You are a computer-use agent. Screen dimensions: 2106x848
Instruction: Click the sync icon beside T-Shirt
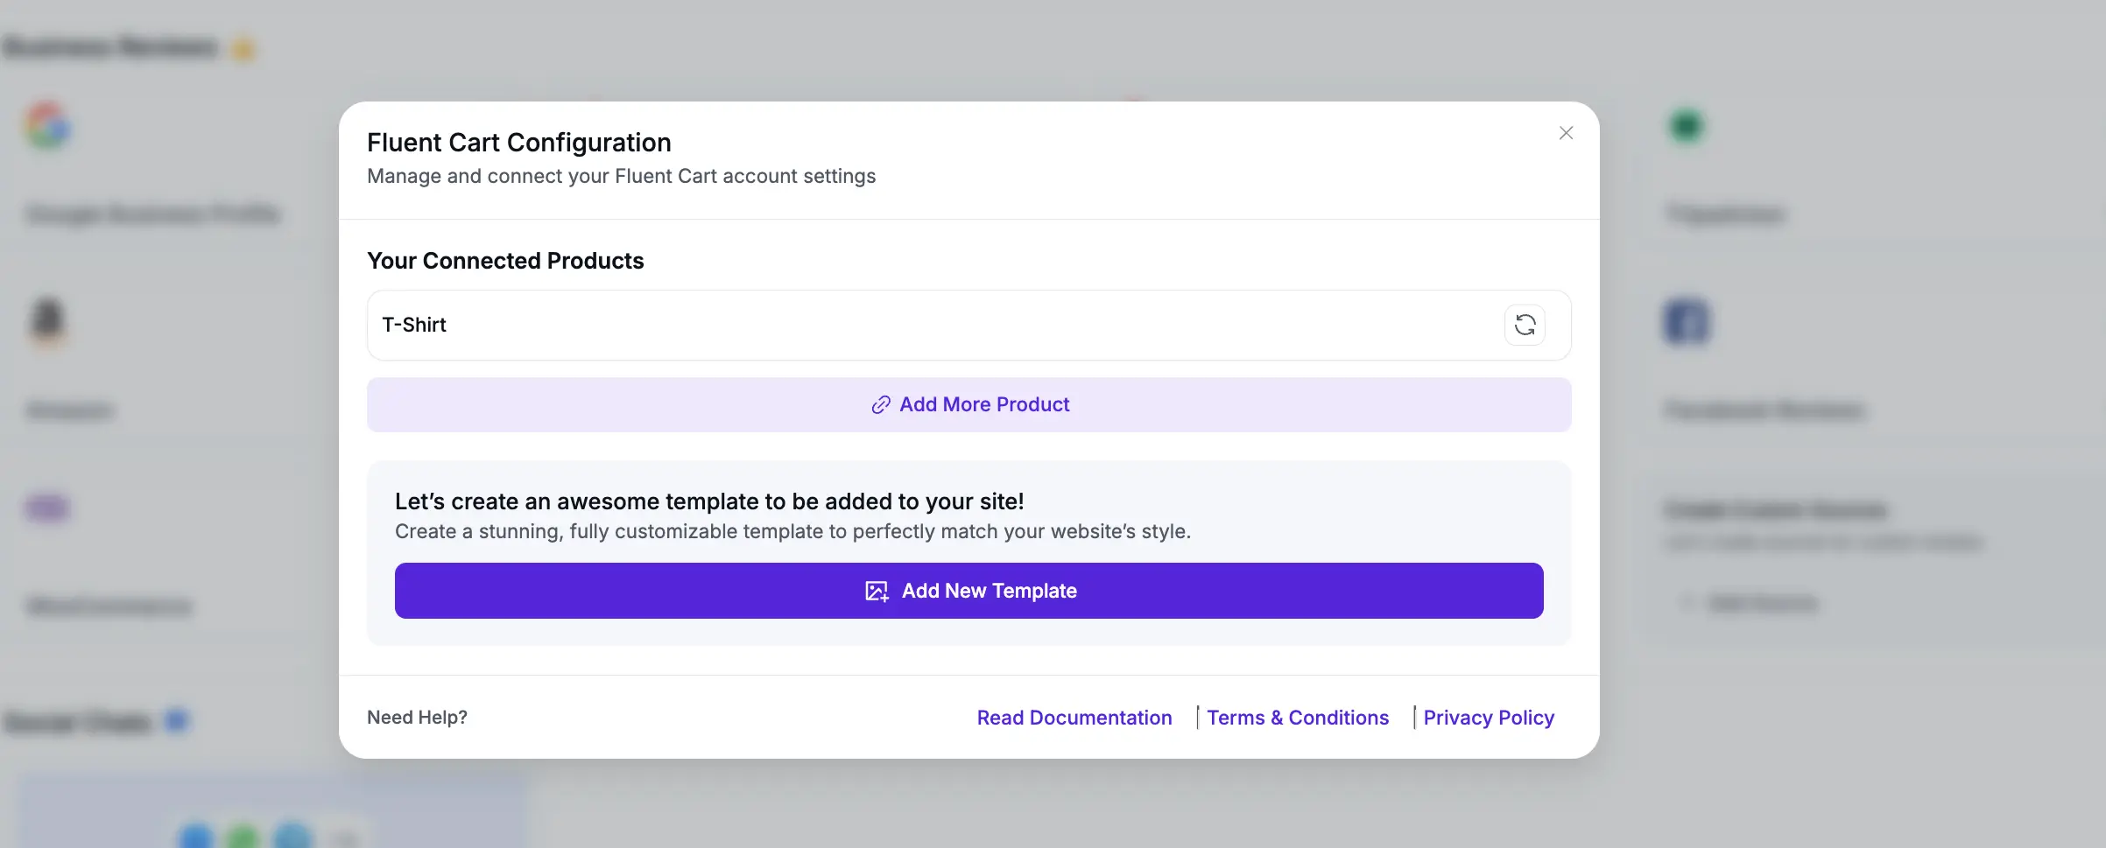coord(1525,325)
